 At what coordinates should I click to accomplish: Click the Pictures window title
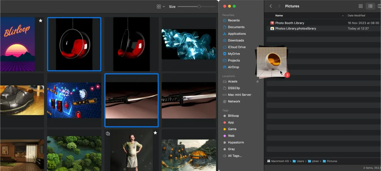click(292, 6)
